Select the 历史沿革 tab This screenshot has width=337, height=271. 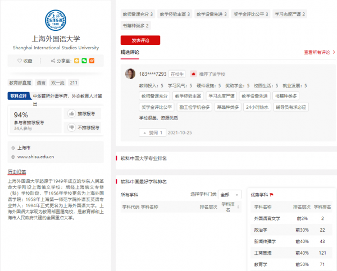pos(17,172)
